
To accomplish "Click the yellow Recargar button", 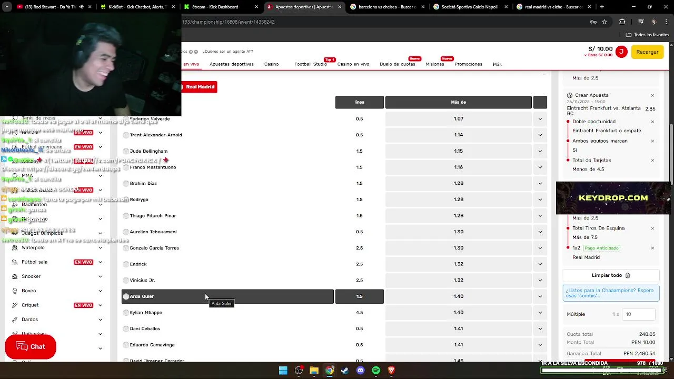I will (647, 52).
